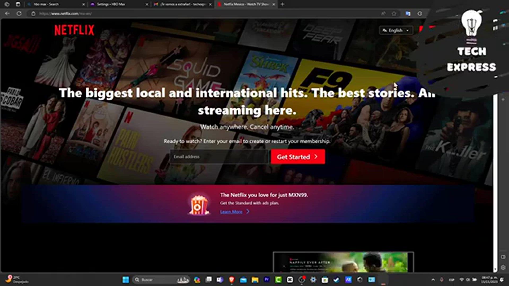The height and width of the screenshot is (286, 509).
Task: Click the 'Happily Ever After' preview thumbnail
Action: [343, 262]
